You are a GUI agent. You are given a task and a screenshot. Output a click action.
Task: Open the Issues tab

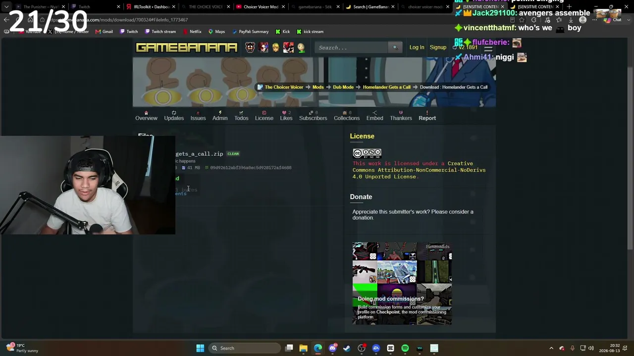coord(198,116)
